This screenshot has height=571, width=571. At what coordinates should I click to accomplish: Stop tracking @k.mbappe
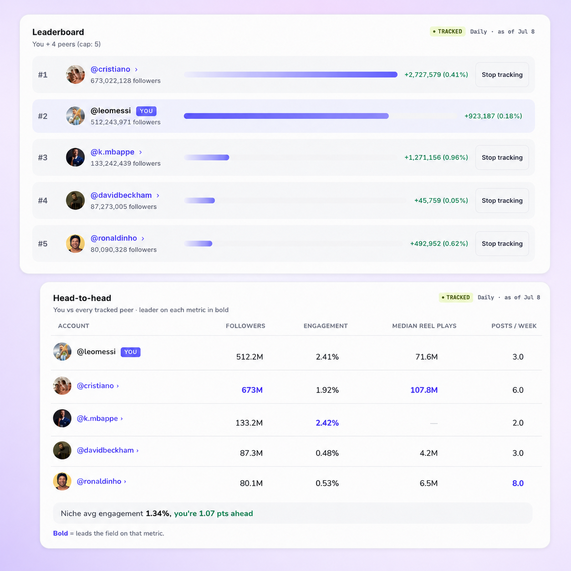(x=502, y=158)
